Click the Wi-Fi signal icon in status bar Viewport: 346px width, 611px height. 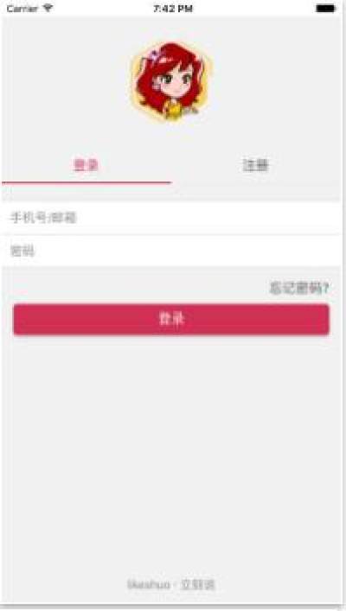[48, 8]
